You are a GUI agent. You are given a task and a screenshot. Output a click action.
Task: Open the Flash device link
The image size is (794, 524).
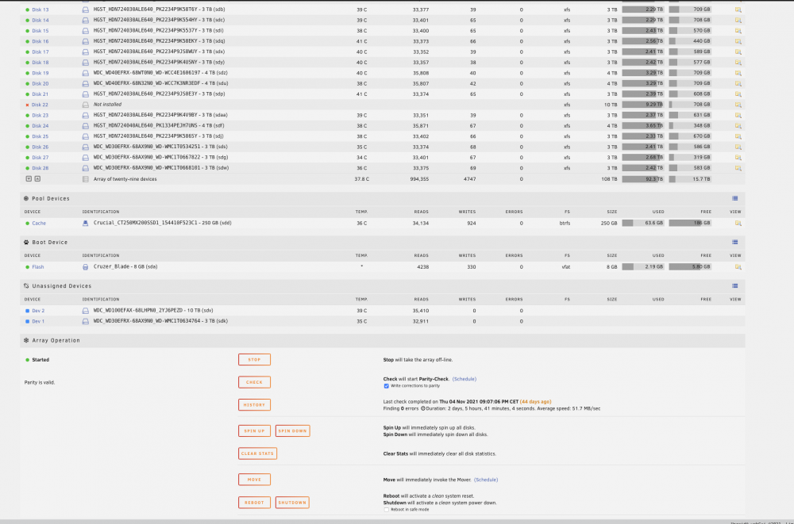click(38, 266)
